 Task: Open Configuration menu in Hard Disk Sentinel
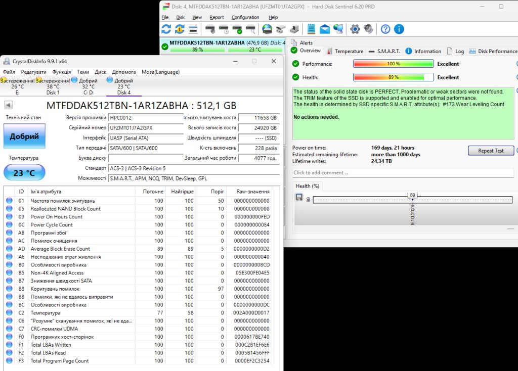(245, 17)
